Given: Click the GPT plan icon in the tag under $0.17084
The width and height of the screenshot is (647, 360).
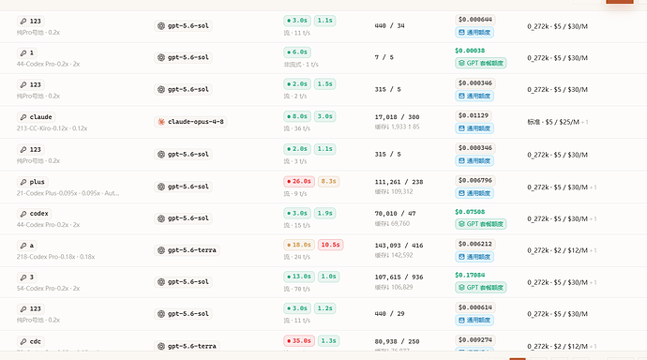Looking at the screenshot, I should coord(461,288).
